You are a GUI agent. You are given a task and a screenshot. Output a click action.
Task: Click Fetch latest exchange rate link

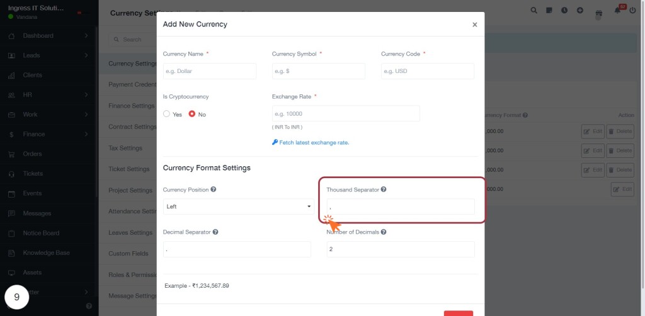pos(311,143)
